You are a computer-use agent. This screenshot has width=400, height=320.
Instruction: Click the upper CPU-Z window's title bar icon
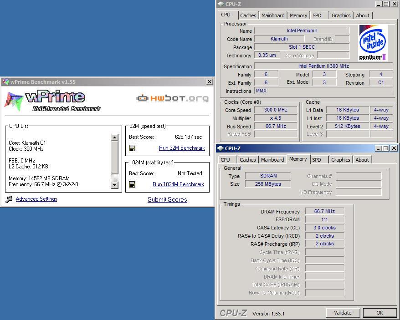coord(221,4)
